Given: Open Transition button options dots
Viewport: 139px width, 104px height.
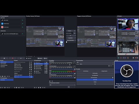Looking at the screenshot, I should (x=74, y=31).
